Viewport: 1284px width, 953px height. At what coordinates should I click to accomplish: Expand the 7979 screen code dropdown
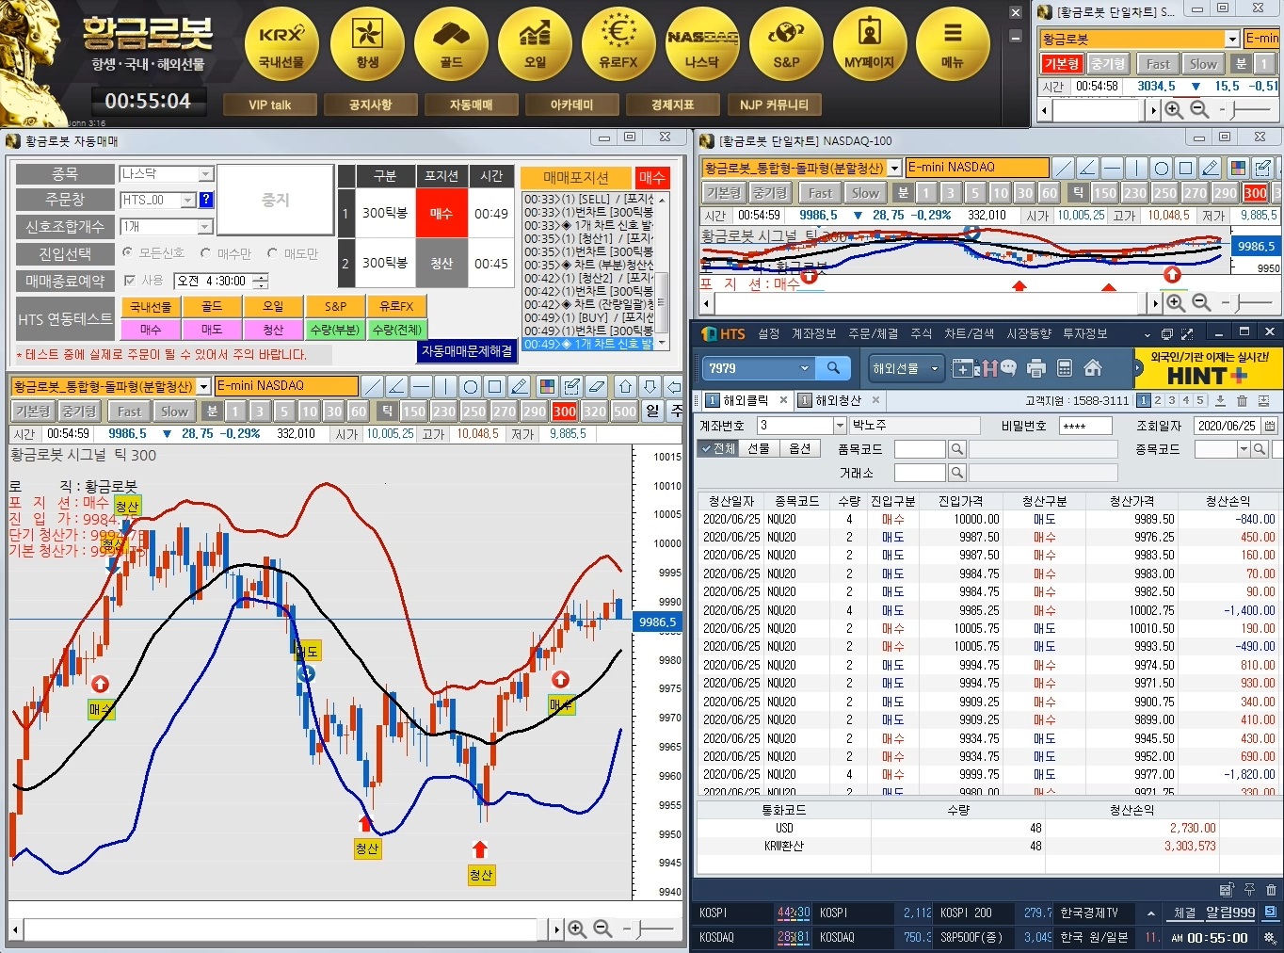(804, 368)
